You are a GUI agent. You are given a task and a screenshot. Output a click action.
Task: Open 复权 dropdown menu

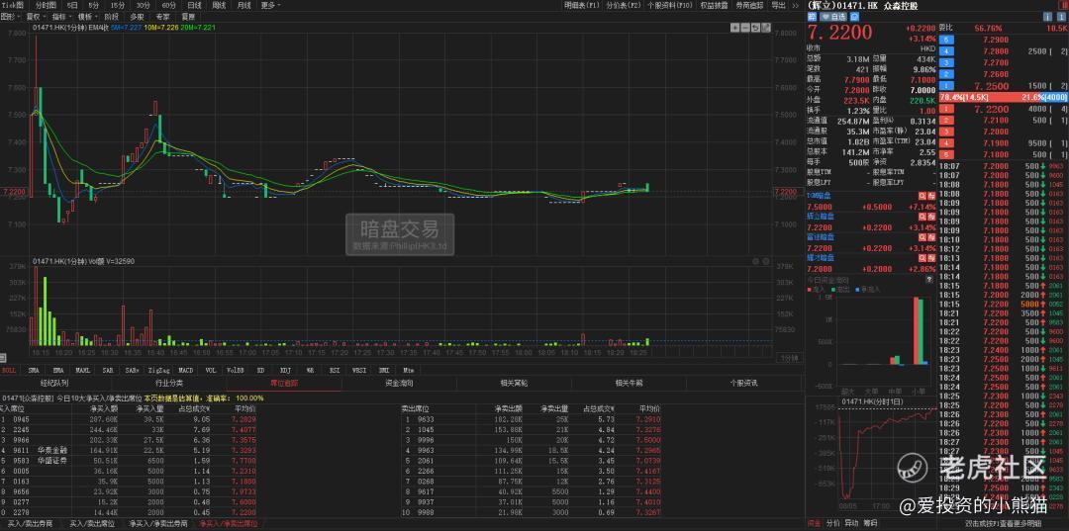pos(36,17)
